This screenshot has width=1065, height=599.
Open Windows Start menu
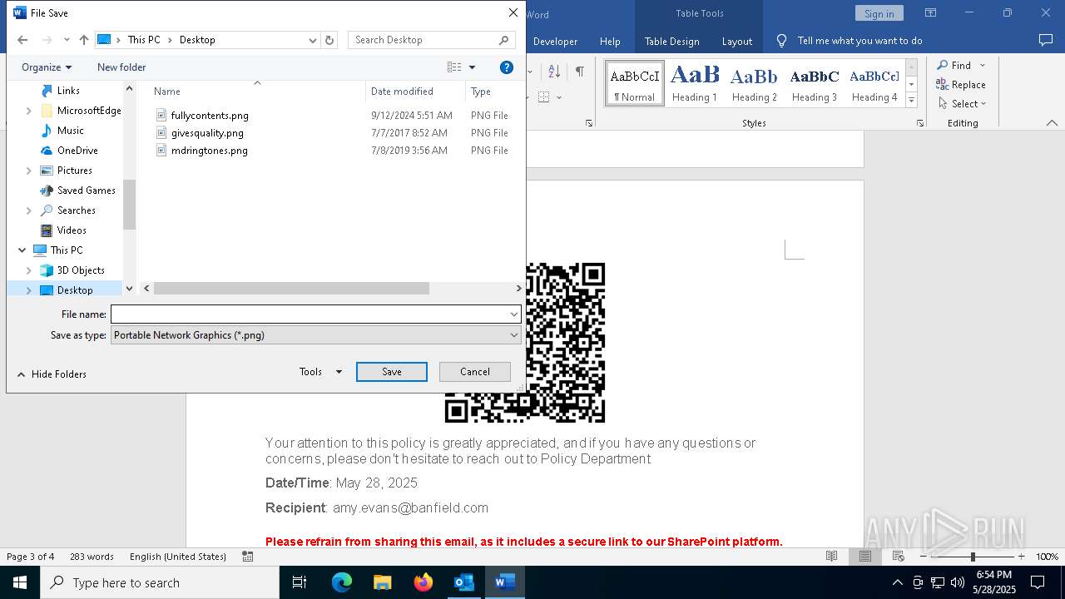(20, 582)
